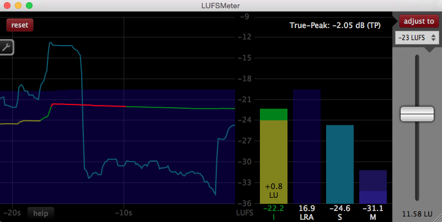Click the teal short-term loudness bar
The image size is (442, 222).
[340, 164]
